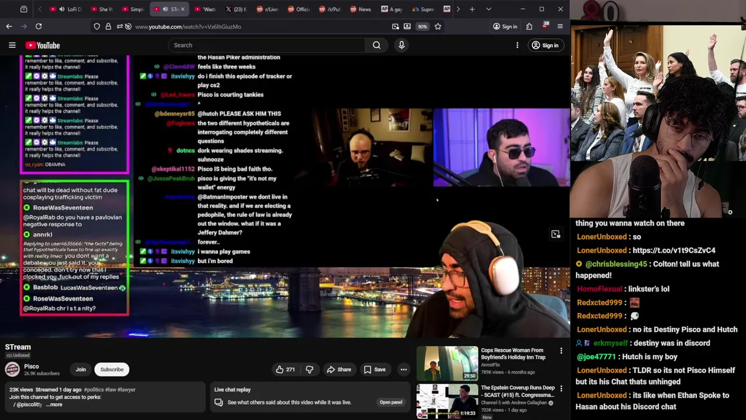
Task: Click the miniplayer icon on the video
Action: point(555,234)
